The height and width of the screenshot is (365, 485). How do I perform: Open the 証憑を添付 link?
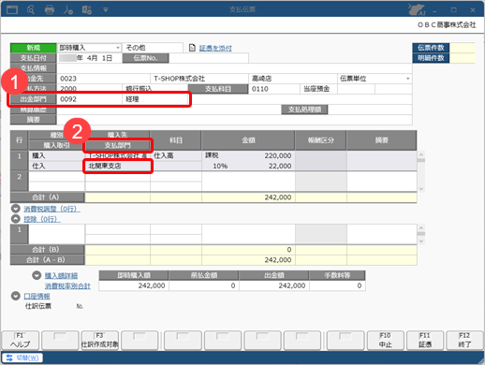point(215,48)
